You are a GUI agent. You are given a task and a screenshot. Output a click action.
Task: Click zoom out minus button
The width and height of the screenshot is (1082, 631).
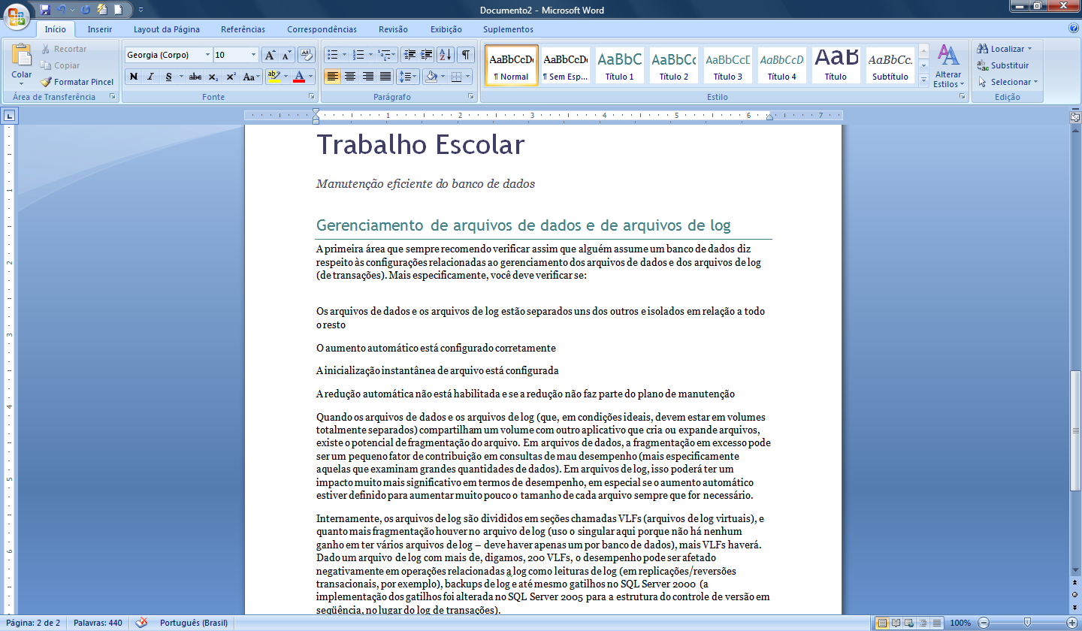(x=984, y=623)
